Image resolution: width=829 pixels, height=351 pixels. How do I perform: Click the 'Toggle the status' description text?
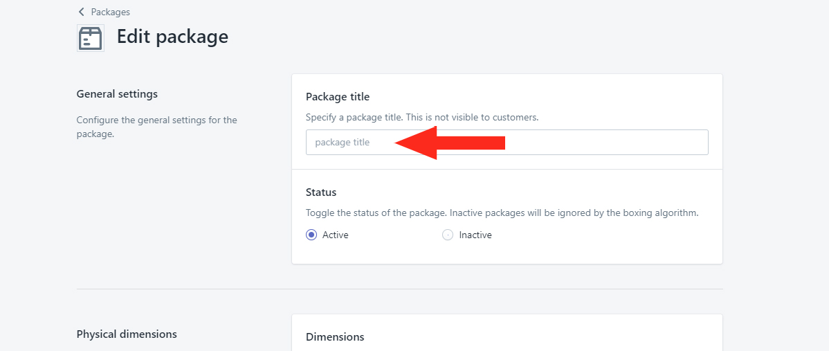coord(502,213)
